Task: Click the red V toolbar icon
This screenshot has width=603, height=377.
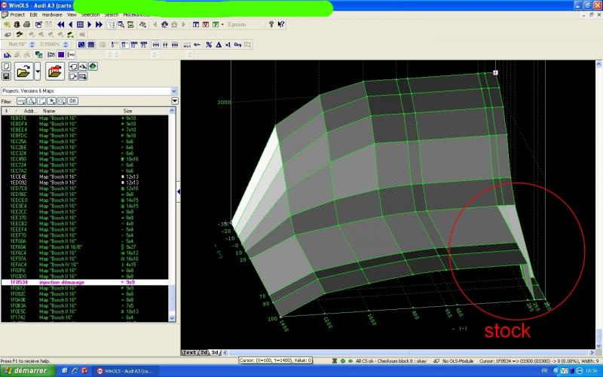Action: click(x=205, y=25)
